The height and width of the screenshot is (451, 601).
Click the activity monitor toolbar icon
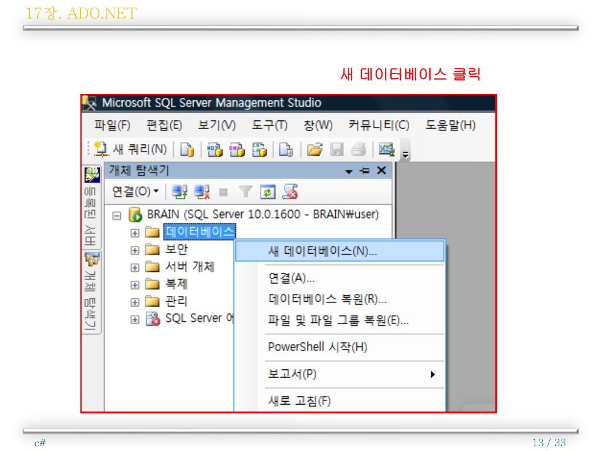(x=386, y=149)
